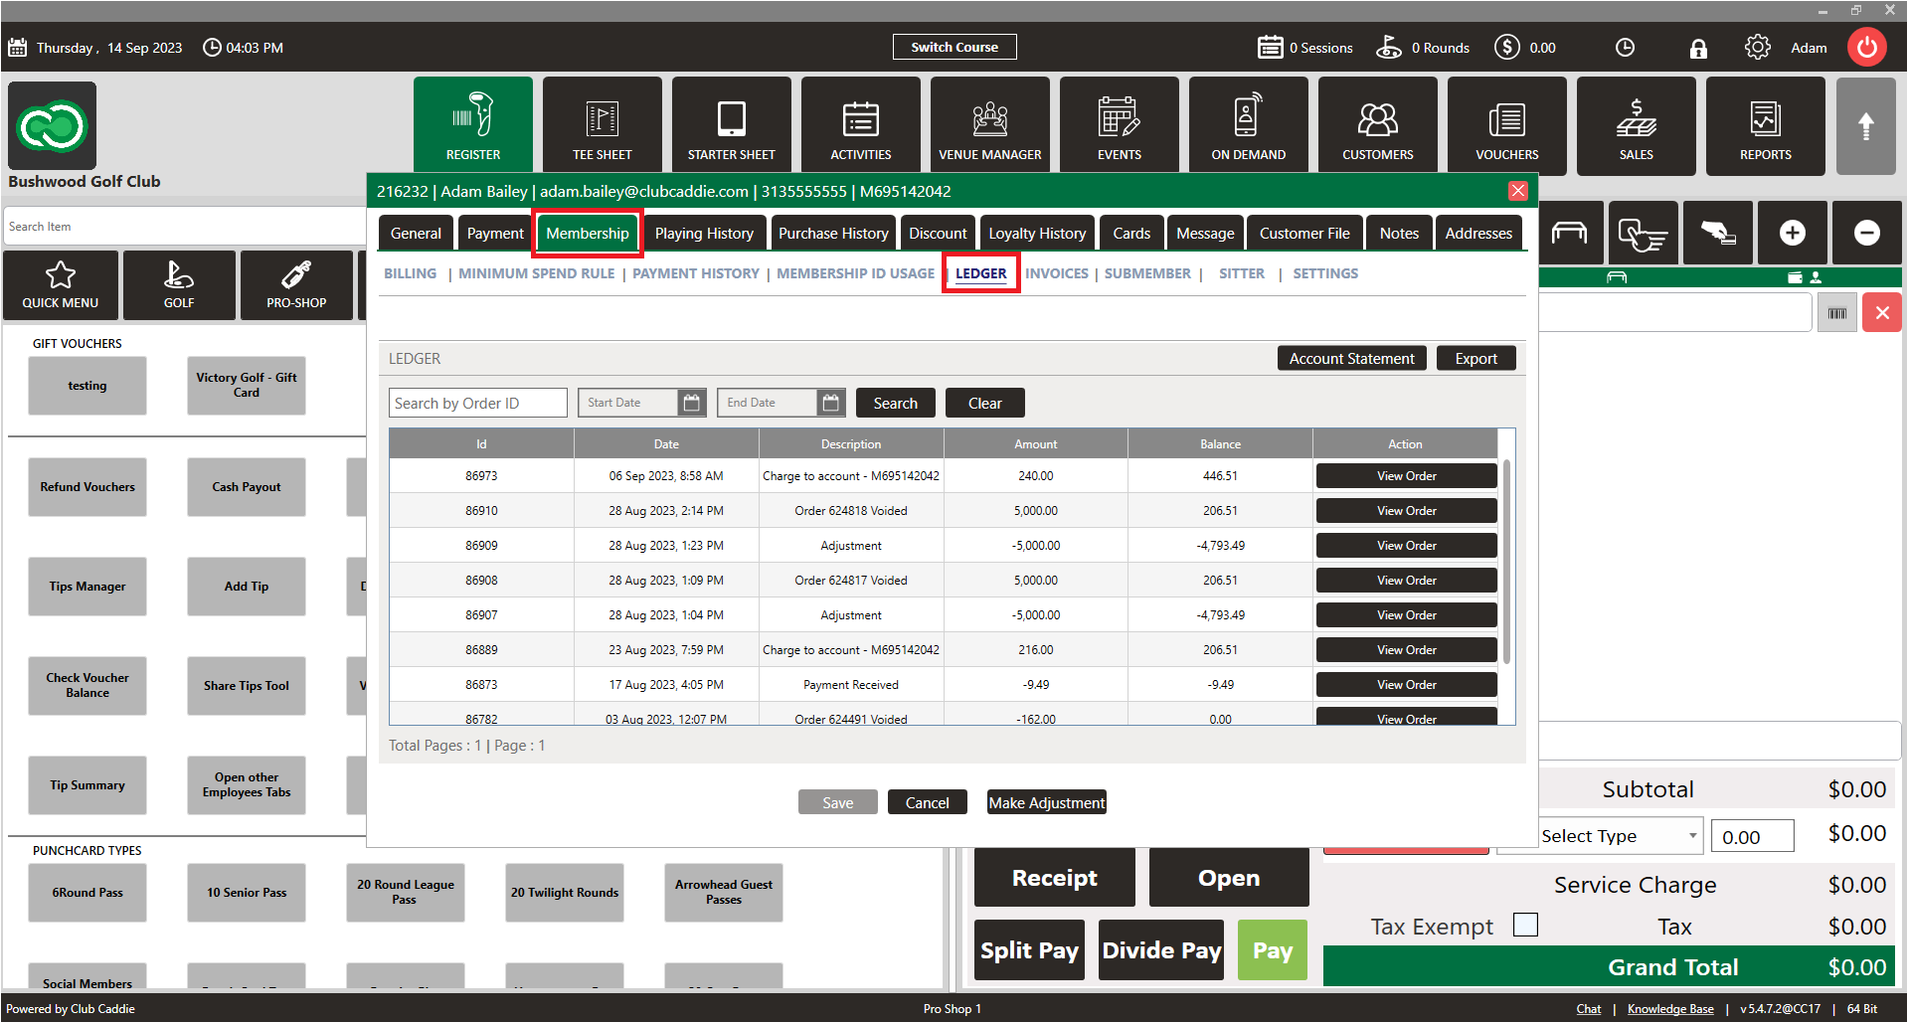Open the settings gear icon
The image size is (1908, 1022).
pos(1757,48)
